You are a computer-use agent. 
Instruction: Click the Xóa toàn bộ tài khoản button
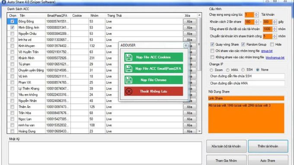coord(226,146)
